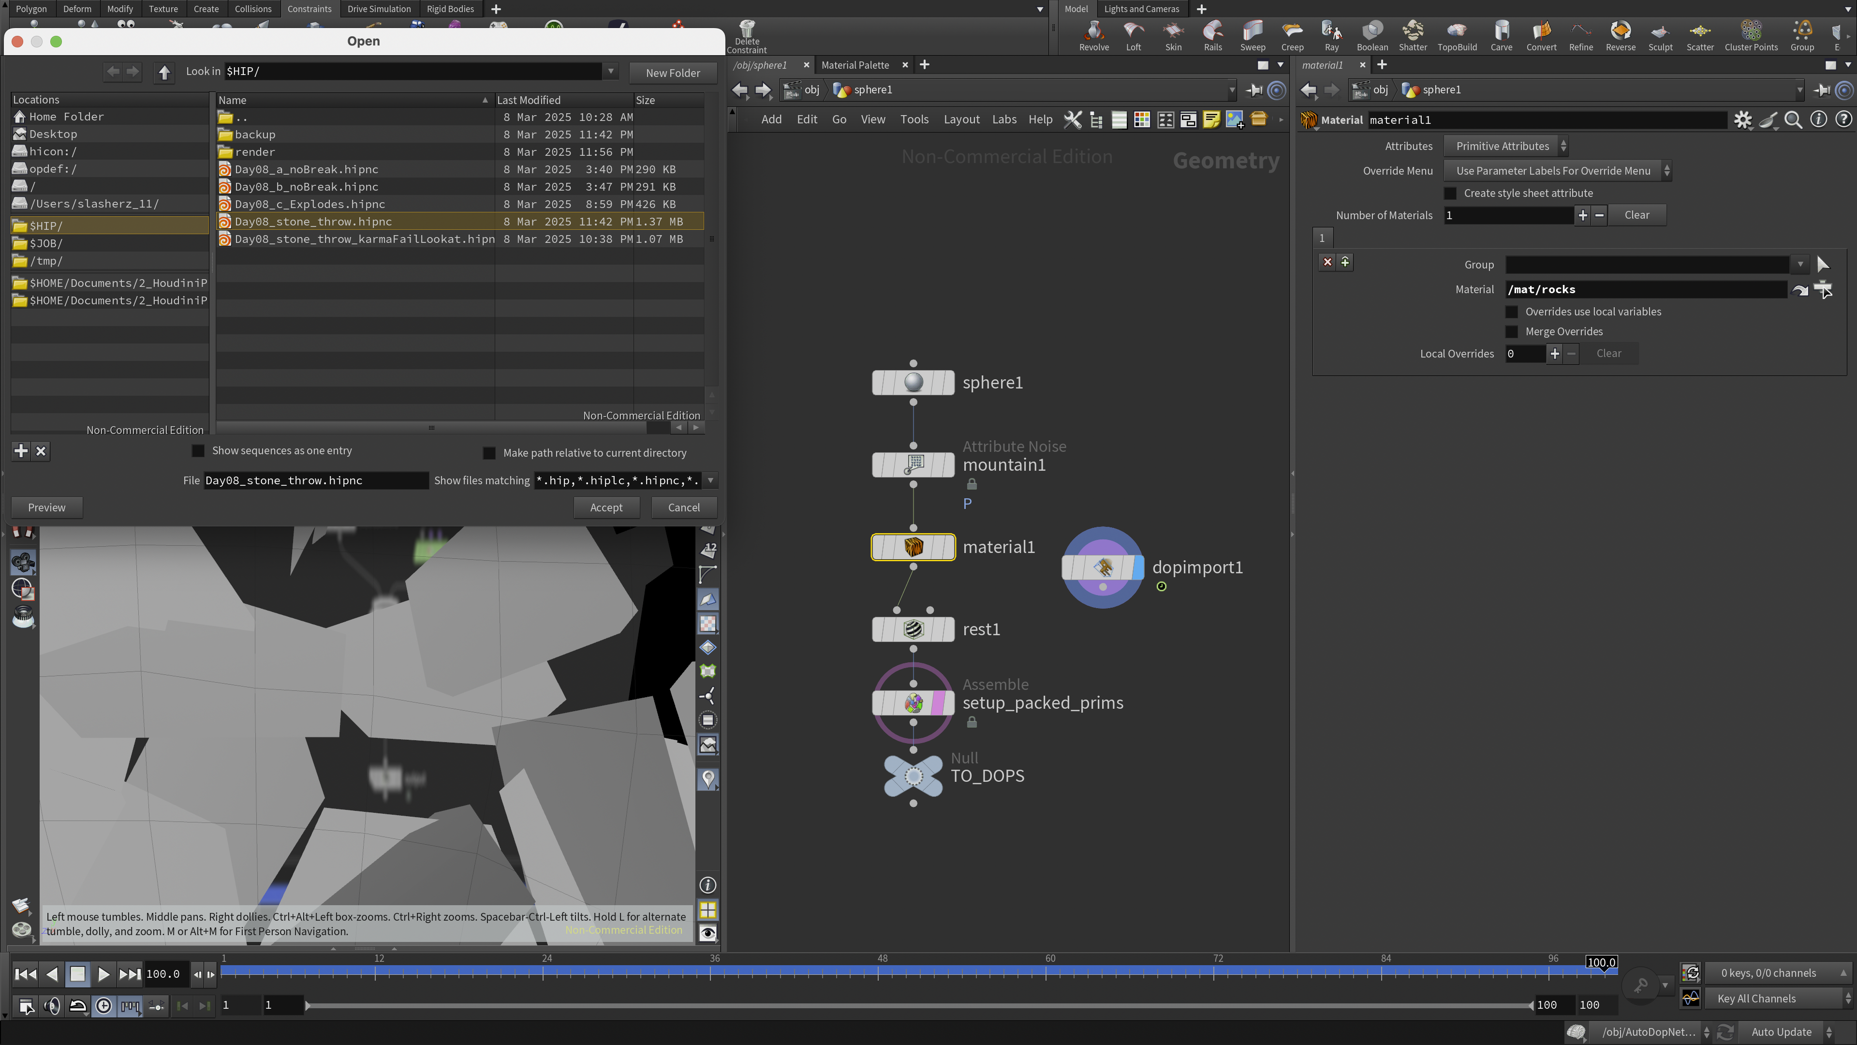Screen dimensions: 1857x1045
Task: Open the Show files matching dropdown
Action: pos(710,480)
